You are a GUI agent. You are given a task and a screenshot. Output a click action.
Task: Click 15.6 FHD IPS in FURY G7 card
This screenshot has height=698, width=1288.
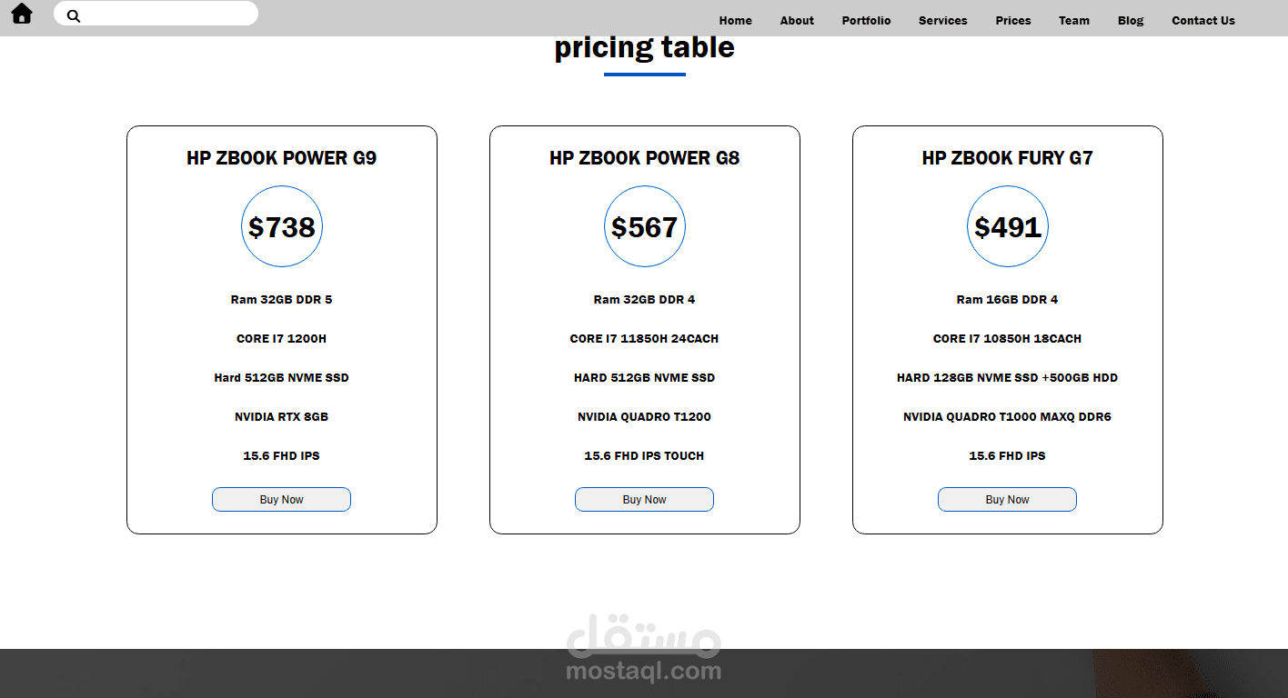(1008, 456)
